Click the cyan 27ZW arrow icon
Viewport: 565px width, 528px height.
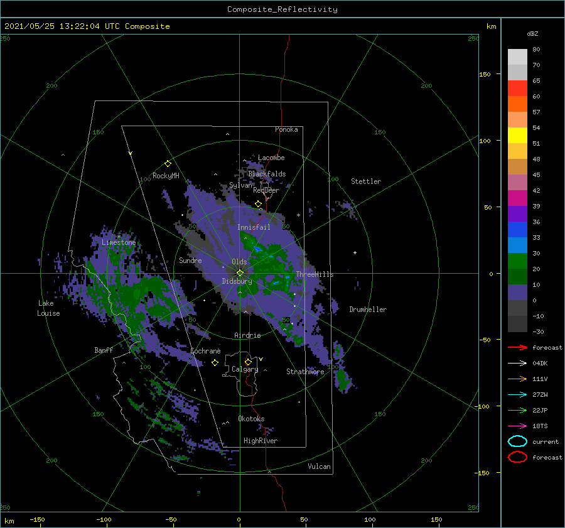pos(517,395)
